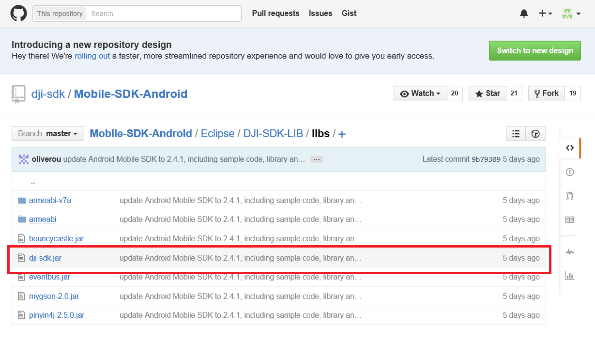Click the repository book icon
Screen dimensions: 595x343
click(18, 94)
